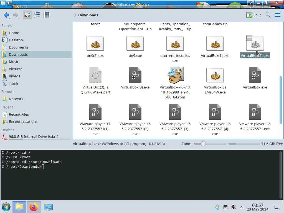284x213 pixels.
Task: Open the clipboard tray icon
Action: [225, 207]
